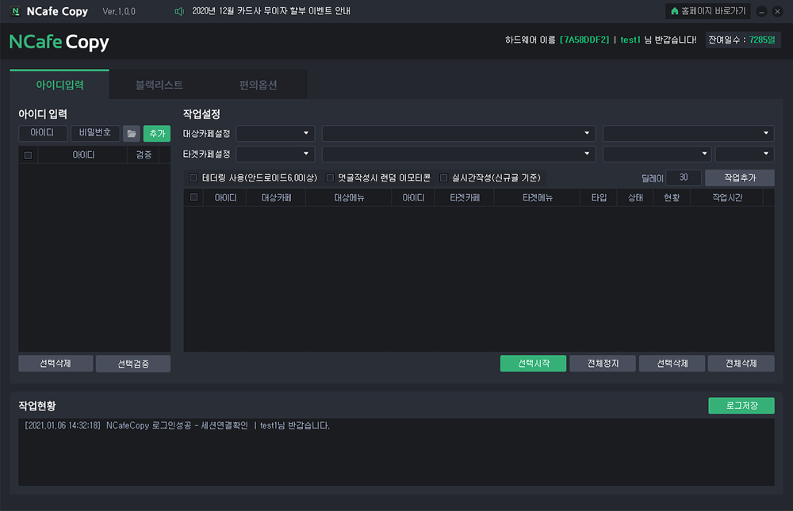Click the 딜레이 value field showing 30
This screenshot has width=793, height=511.
[684, 177]
